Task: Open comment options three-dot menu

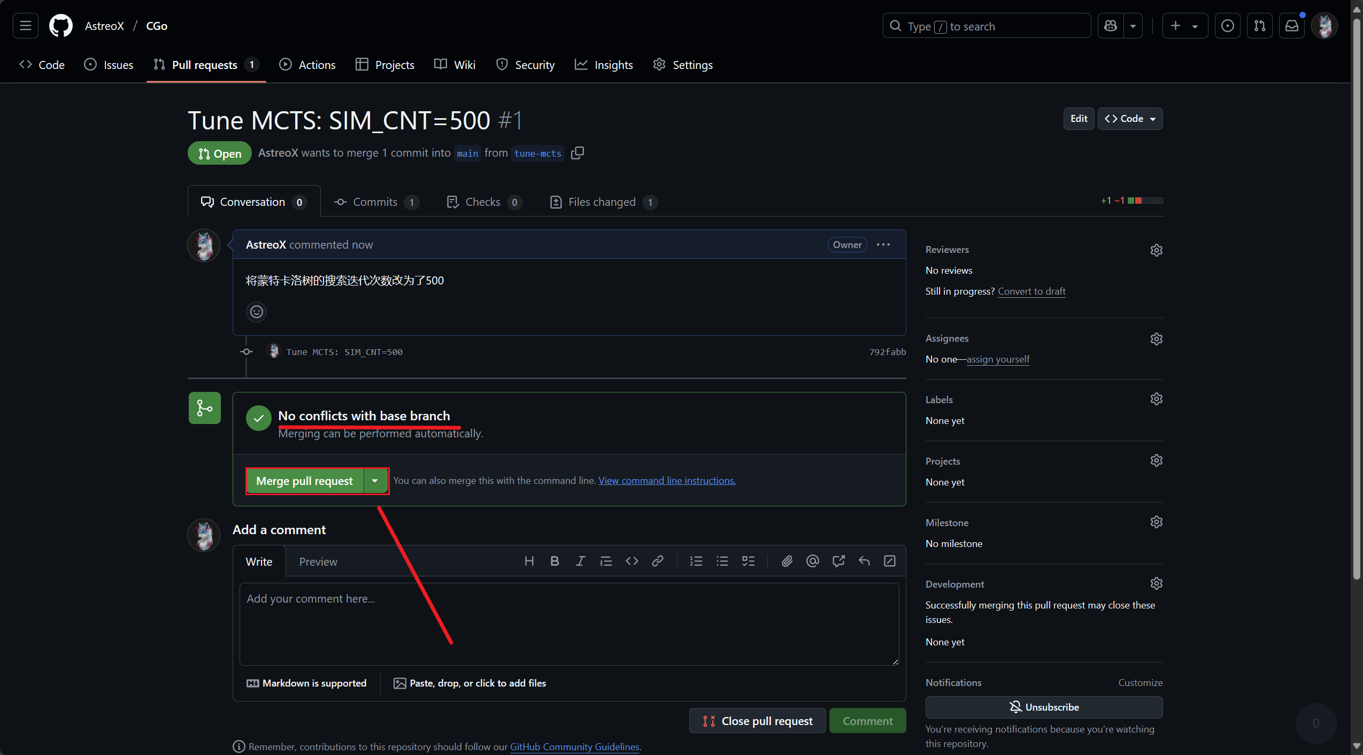Action: 883,244
